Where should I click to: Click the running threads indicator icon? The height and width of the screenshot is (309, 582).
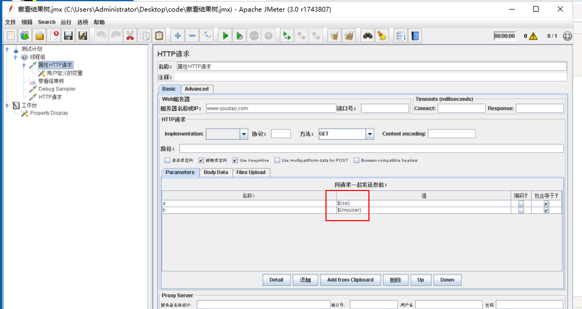pos(568,36)
